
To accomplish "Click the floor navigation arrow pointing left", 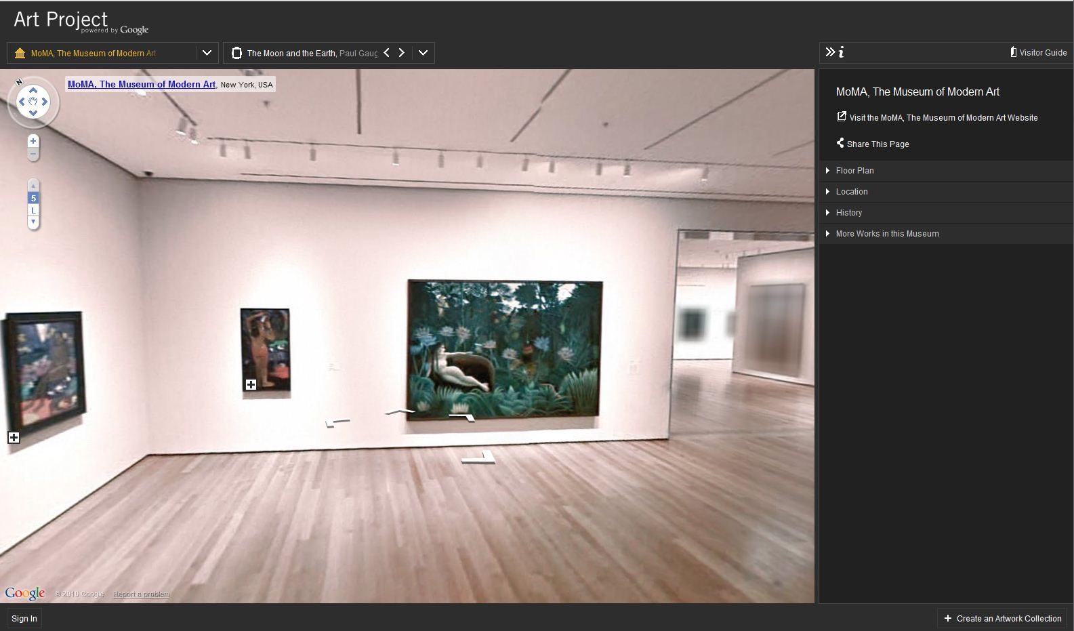I will pyautogui.click(x=337, y=423).
